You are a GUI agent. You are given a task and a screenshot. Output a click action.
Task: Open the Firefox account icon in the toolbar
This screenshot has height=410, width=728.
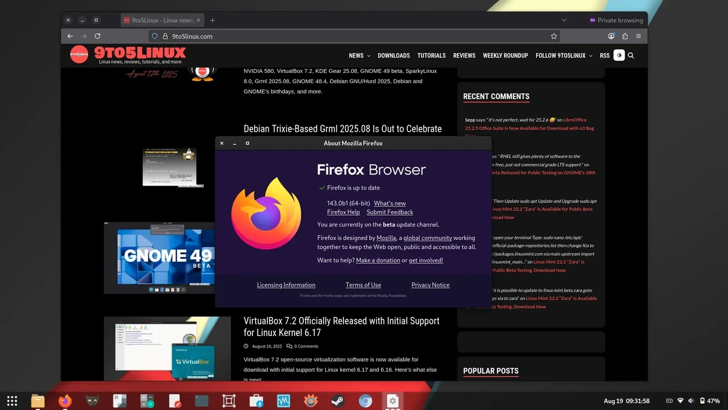612,36
